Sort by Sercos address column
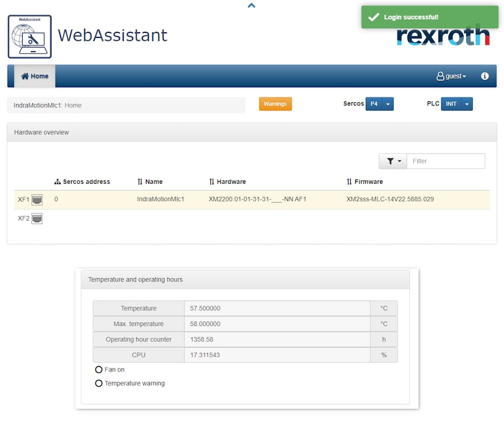Viewport: 504px width, 428px height. [x=82, y=182]
